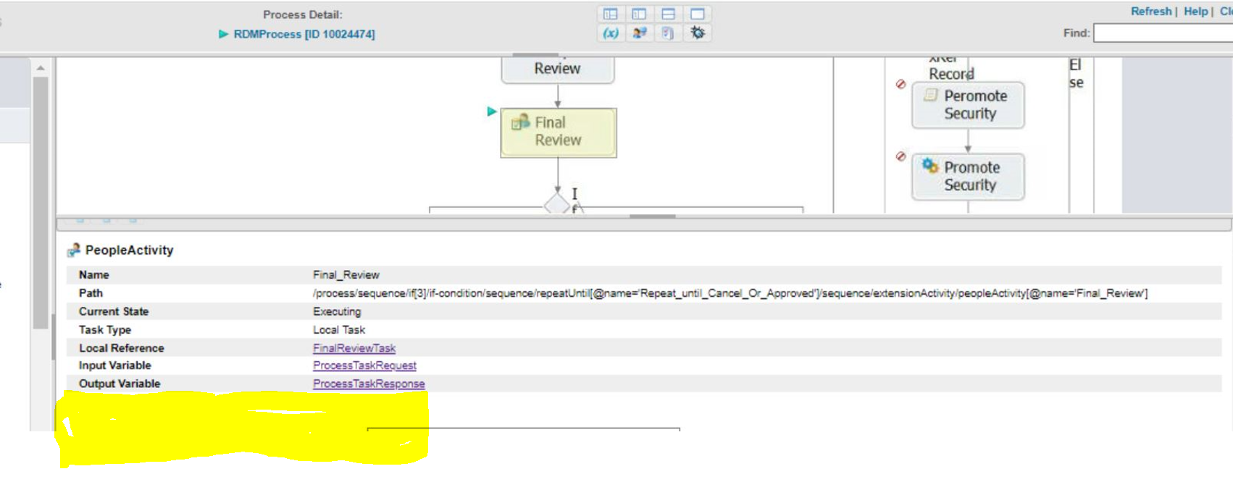This screenshot has width=1233, height=482.
Task: Switch to the outline-and-details split layout icon
Action: (x=611, y=14)
